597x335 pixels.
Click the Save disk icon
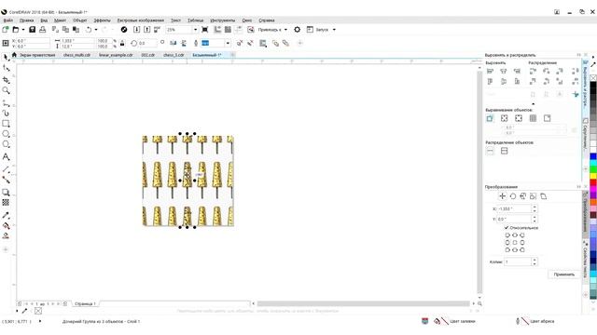33,30
